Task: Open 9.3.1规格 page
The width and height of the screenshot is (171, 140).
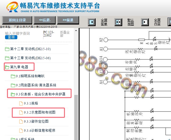Action: [x=31, y=103]
